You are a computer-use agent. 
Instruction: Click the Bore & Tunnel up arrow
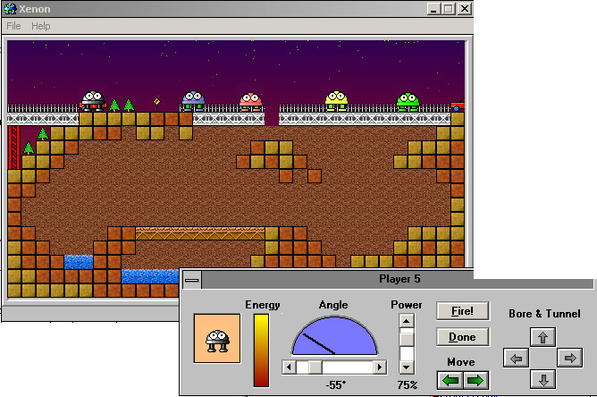click(543, 337)
